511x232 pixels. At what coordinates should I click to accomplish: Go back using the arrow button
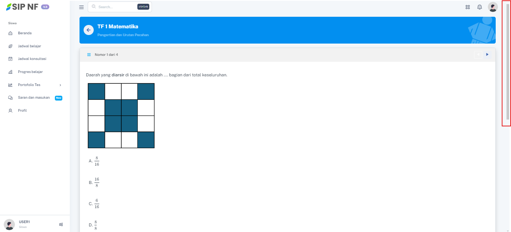88,30
